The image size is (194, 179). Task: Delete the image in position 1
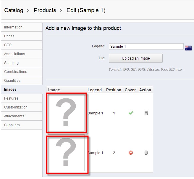pos(146,113)
